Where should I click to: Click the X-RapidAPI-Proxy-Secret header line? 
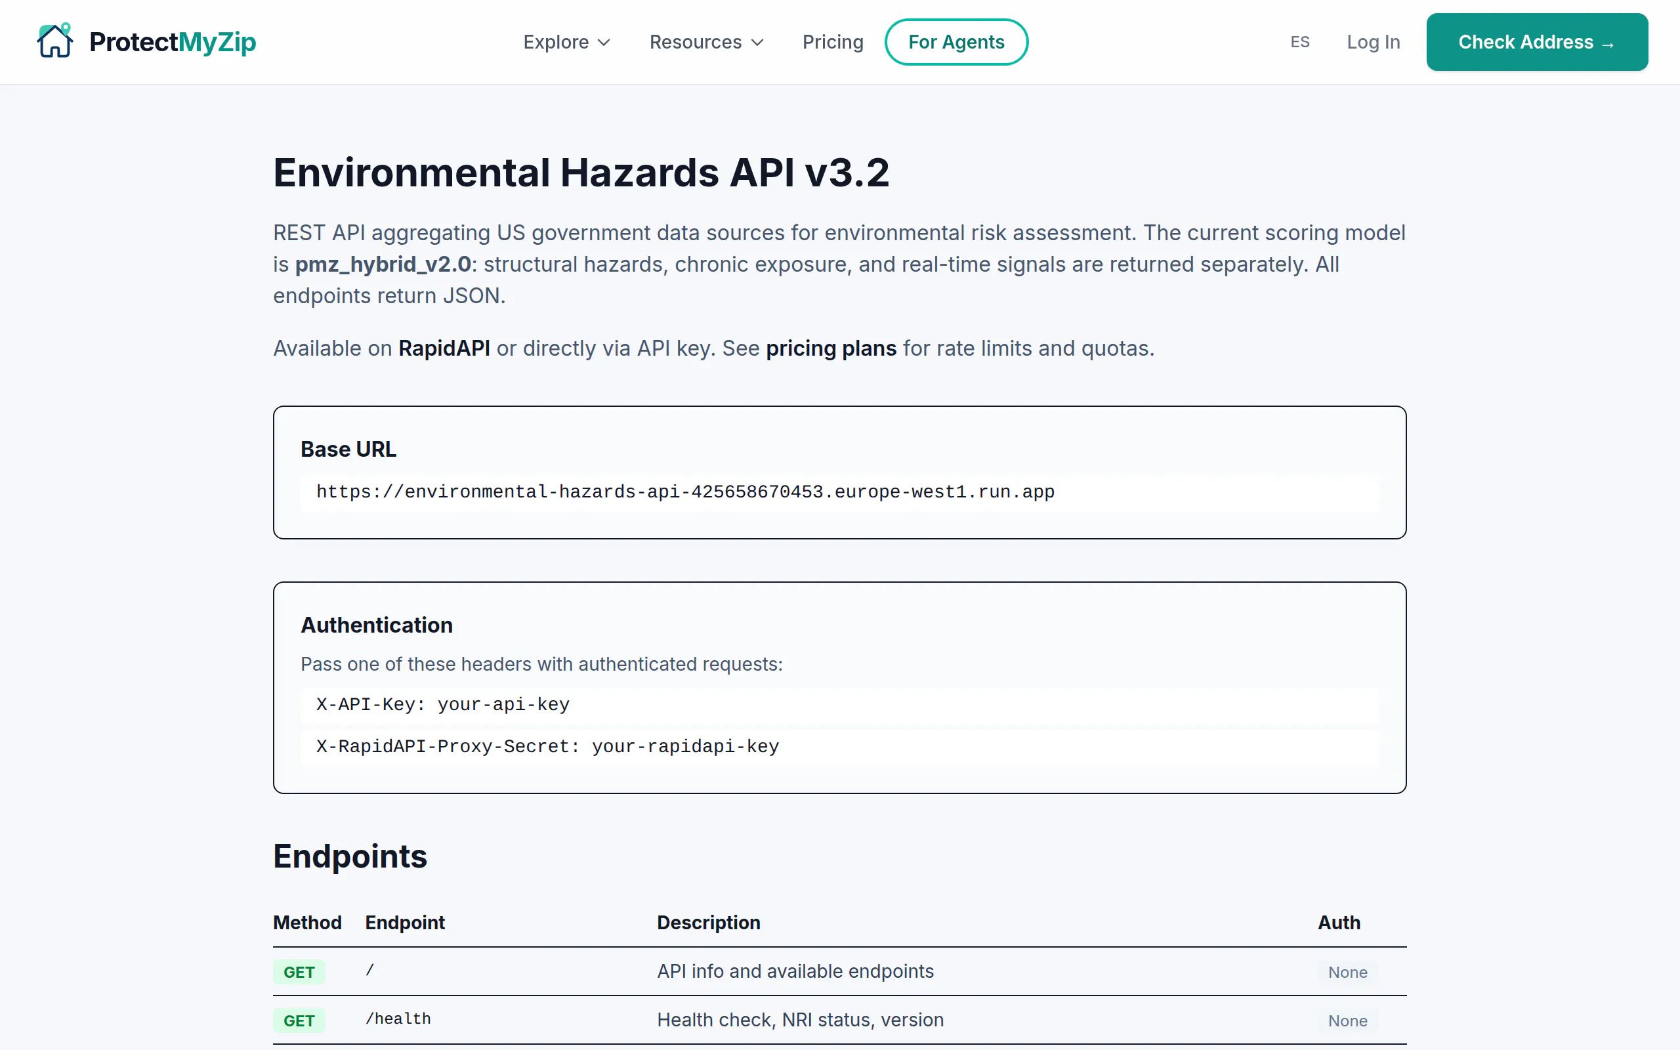(x=839, y=747)
